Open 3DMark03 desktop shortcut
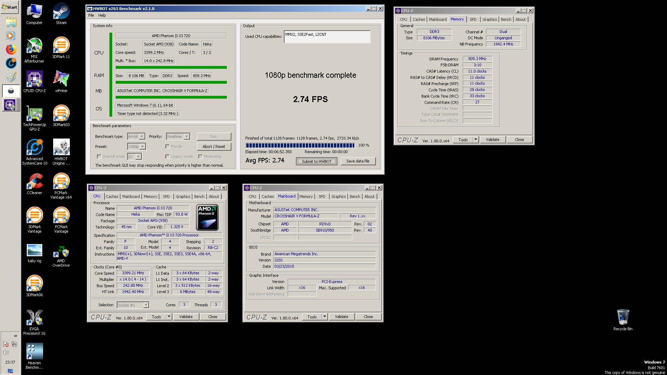 coord(61,116)
